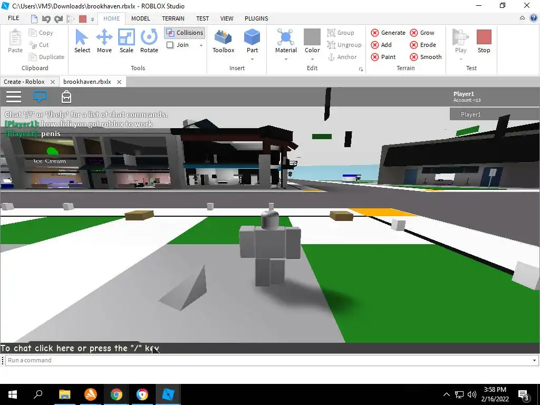This screenshot has height=405, width=540.
Task: Click the Paste clipboard icon
Action: (x=15, y=41)
